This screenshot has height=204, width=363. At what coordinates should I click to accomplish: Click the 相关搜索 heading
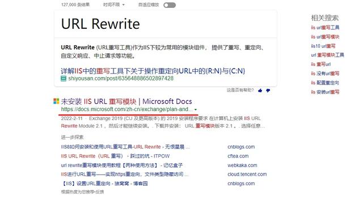pyautogui.click(x=324, y=18)
